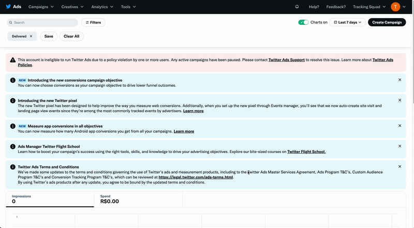The width and height of the screenshot is (414, 228).
Task: Click the info icon beside conversions campaign objective notice
Action: (12, 80)
